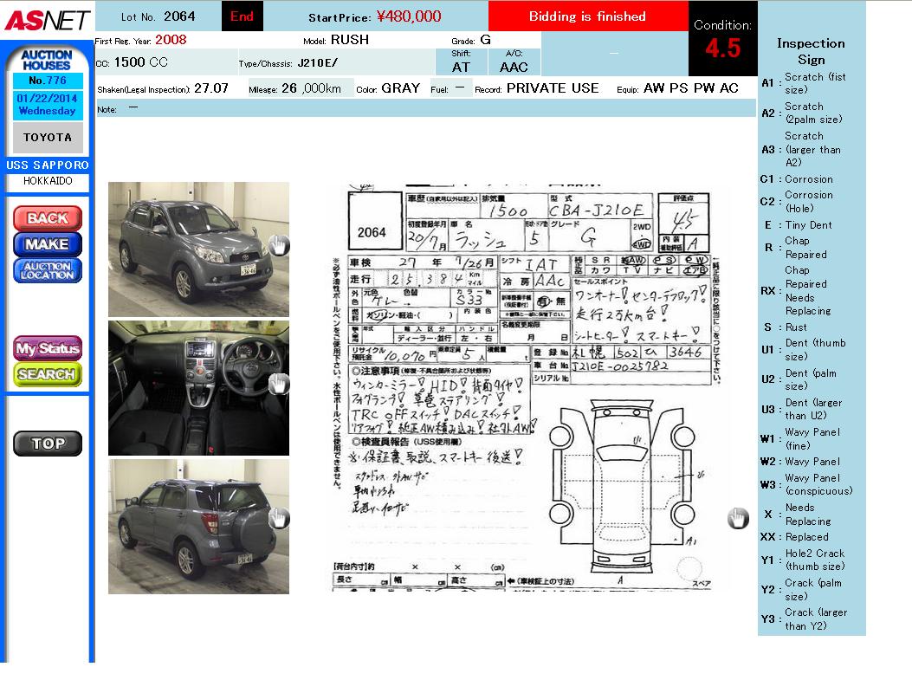Open the MAKE selection button
The height and width of the screenshot is (680, 912).
pyautogui.click(x=47, y=244)
